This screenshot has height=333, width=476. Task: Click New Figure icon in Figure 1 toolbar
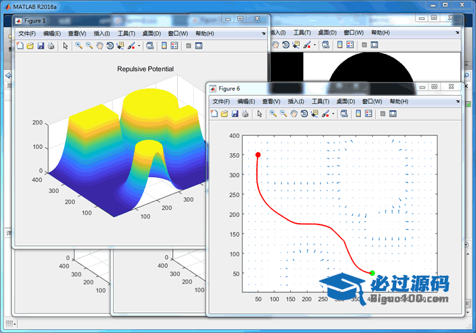[x=20, y=46]
